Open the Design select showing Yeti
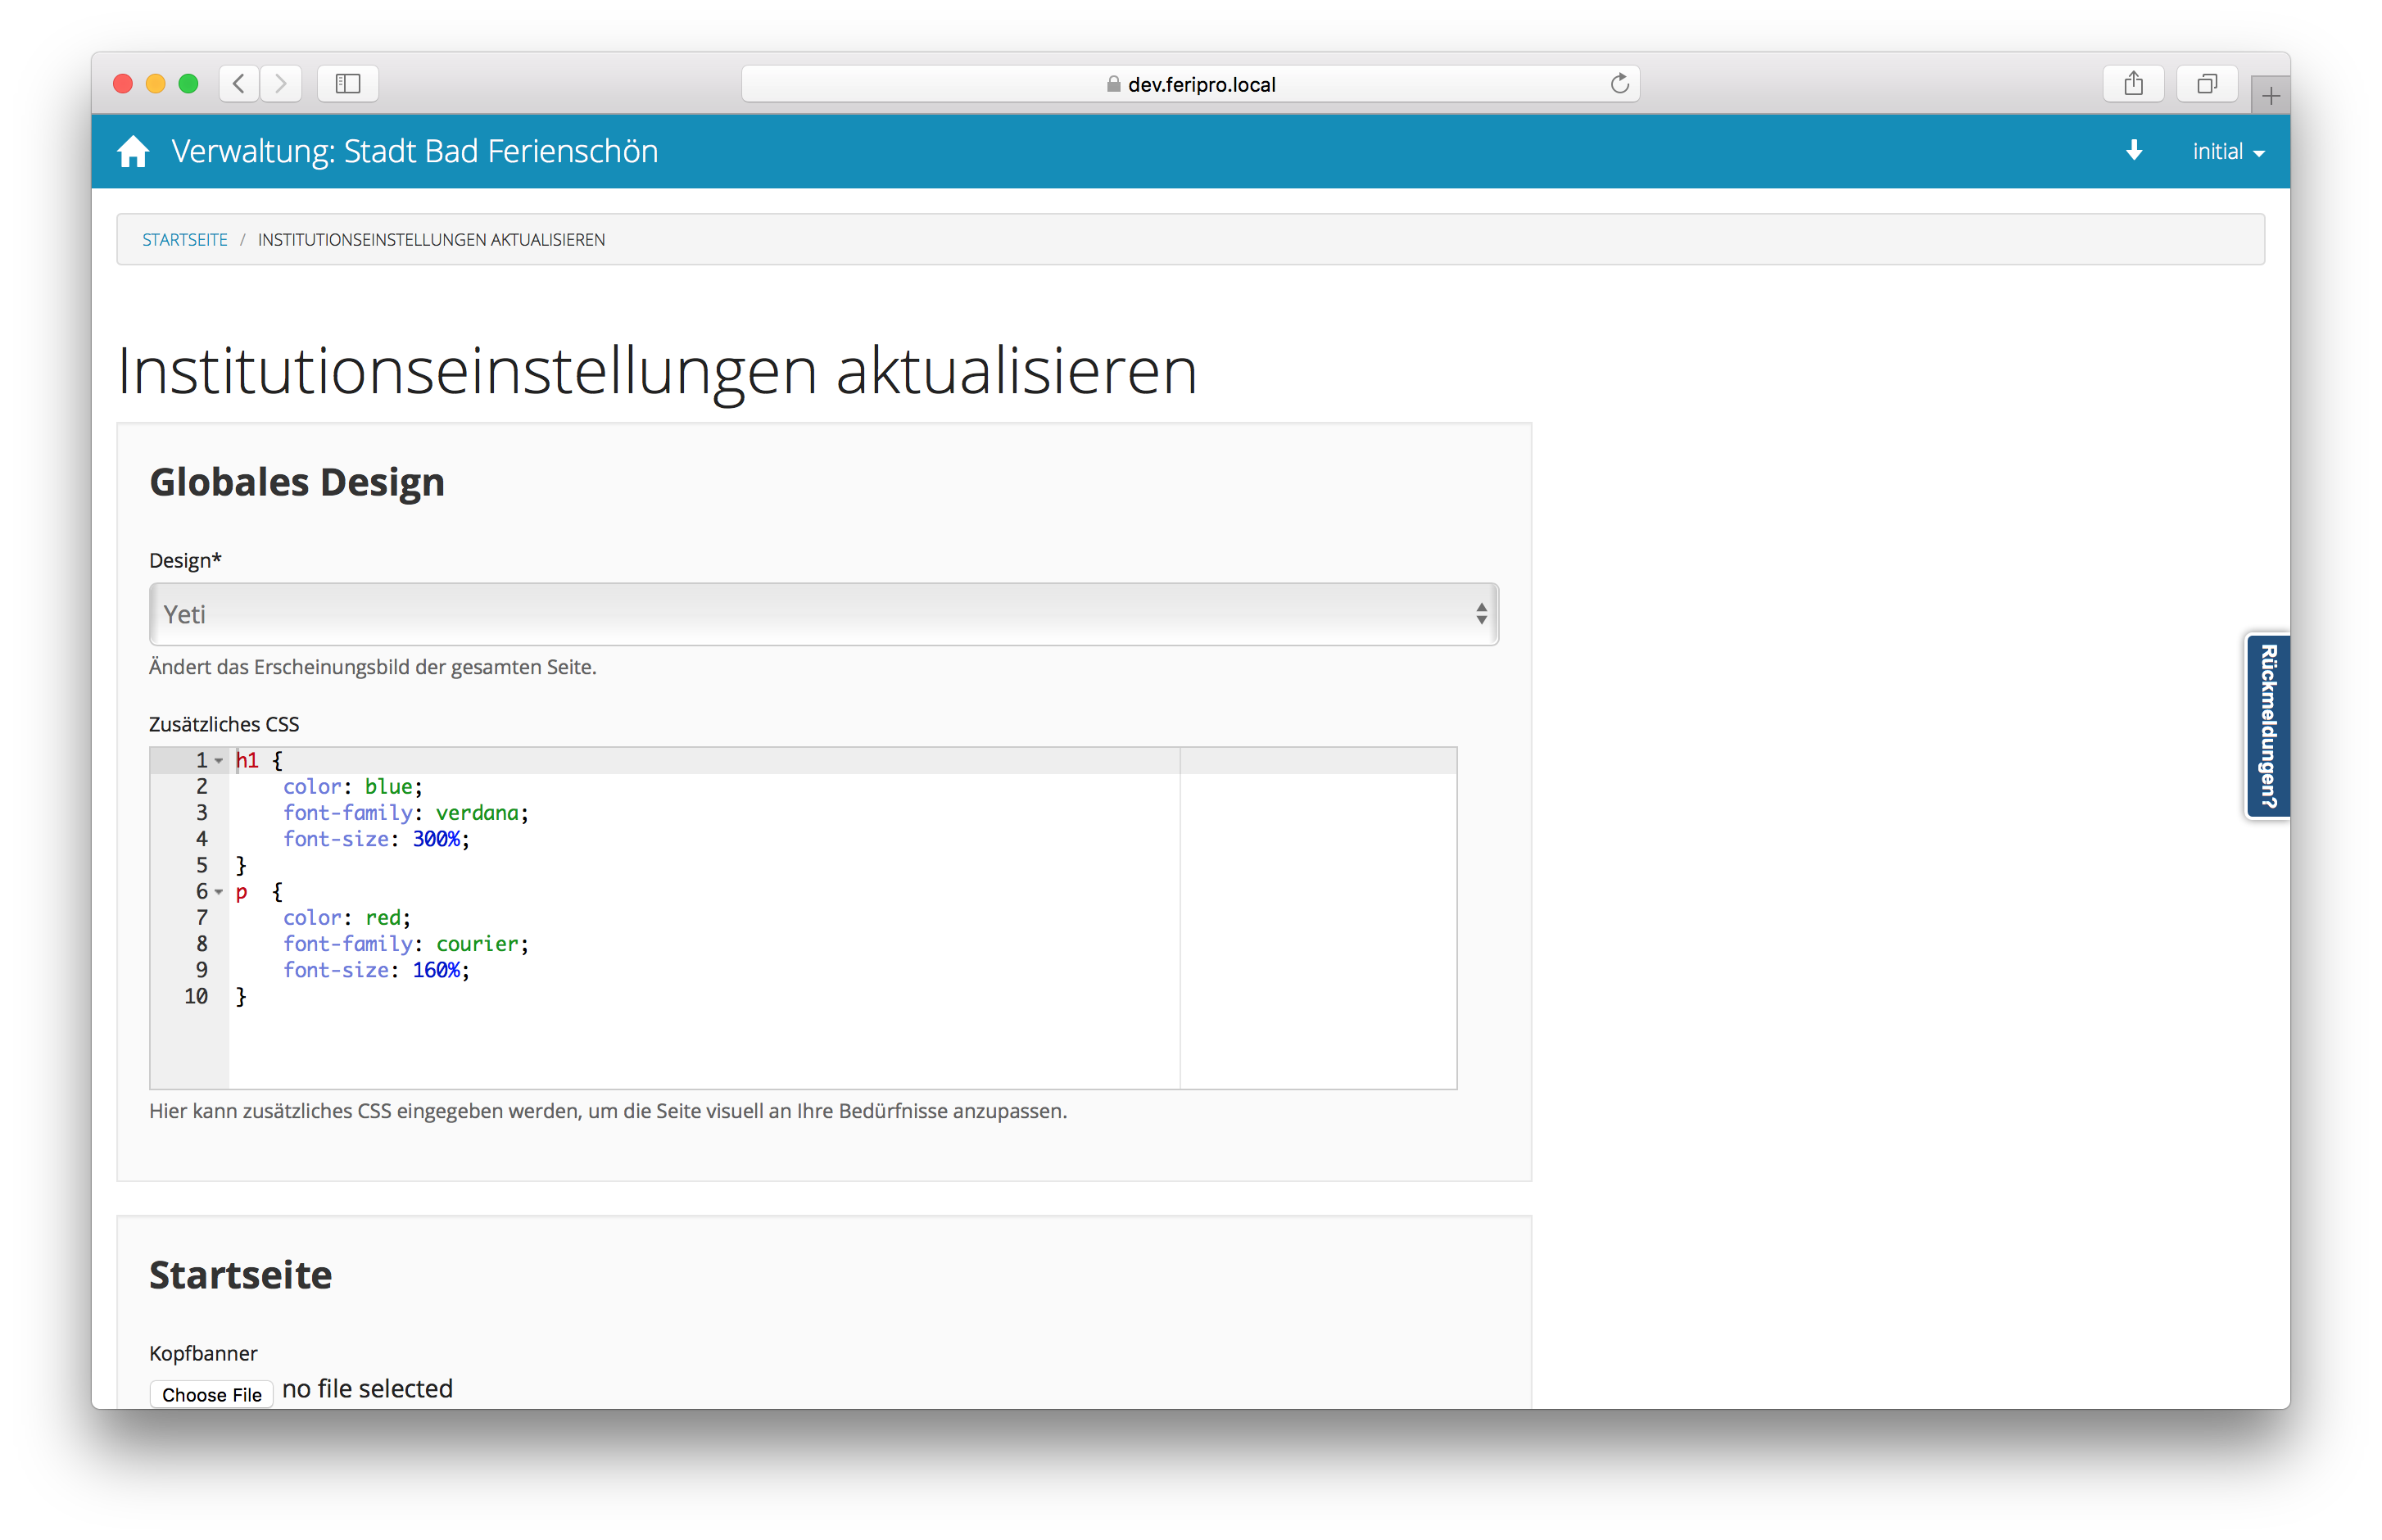This screenshot has width=2382, height=1540. click(x=823, y=614)
